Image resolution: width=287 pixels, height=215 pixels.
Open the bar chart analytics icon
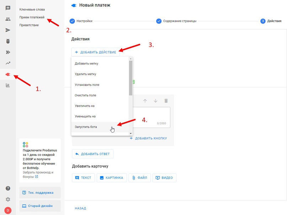(x=8, y=85)
